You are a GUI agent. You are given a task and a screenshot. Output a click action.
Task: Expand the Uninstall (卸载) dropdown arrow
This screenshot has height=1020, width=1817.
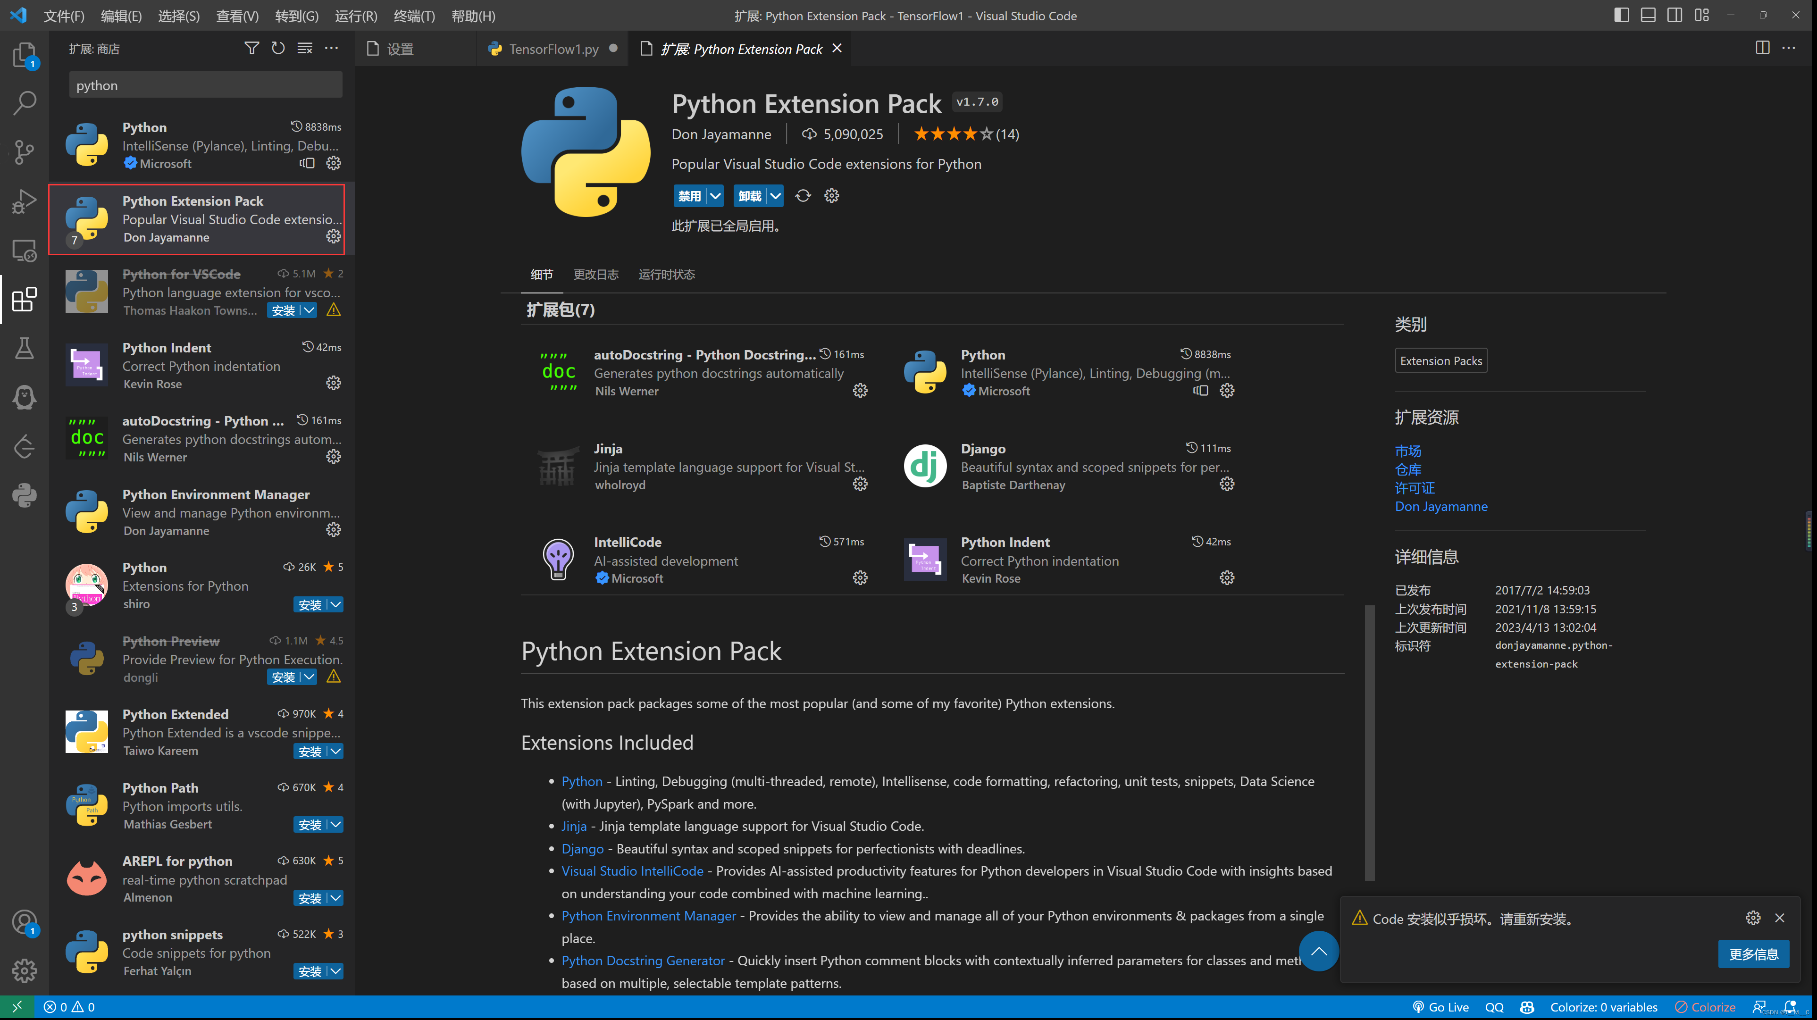pos(775,196)
